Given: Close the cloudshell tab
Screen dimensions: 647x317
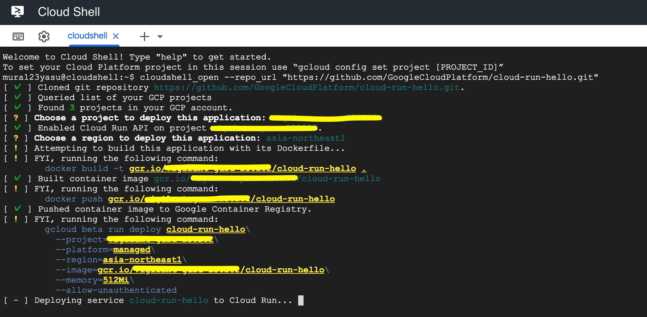Looking at the screenshot, I should pyautogui.click(x=116, y=36).
